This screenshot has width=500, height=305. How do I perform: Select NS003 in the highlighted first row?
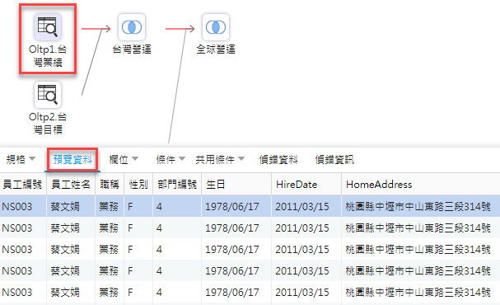17,206
